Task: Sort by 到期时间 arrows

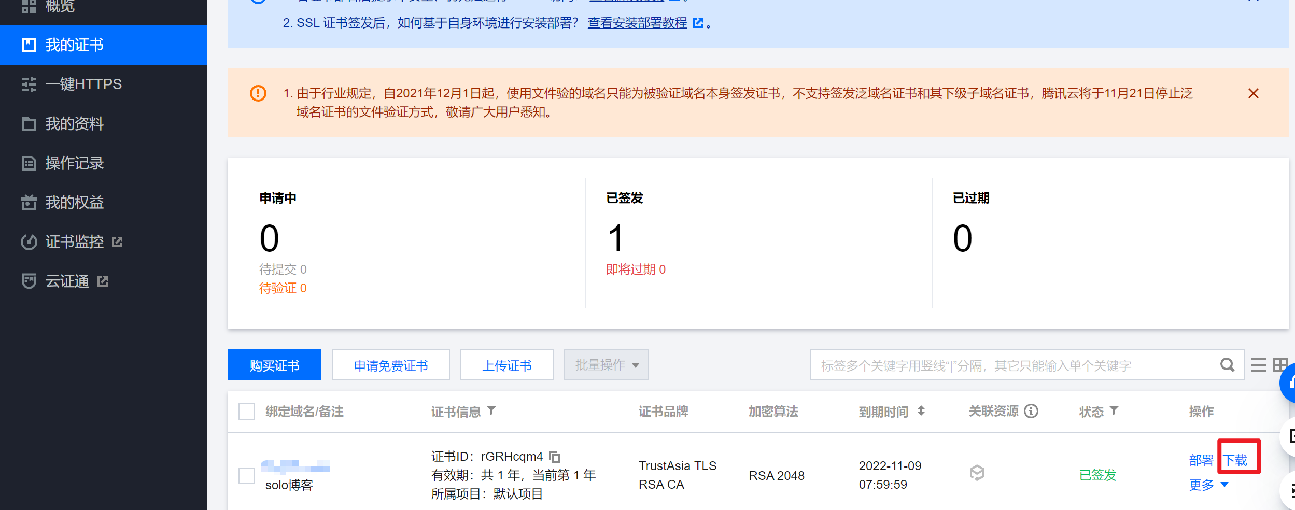Action: (921, 411)
